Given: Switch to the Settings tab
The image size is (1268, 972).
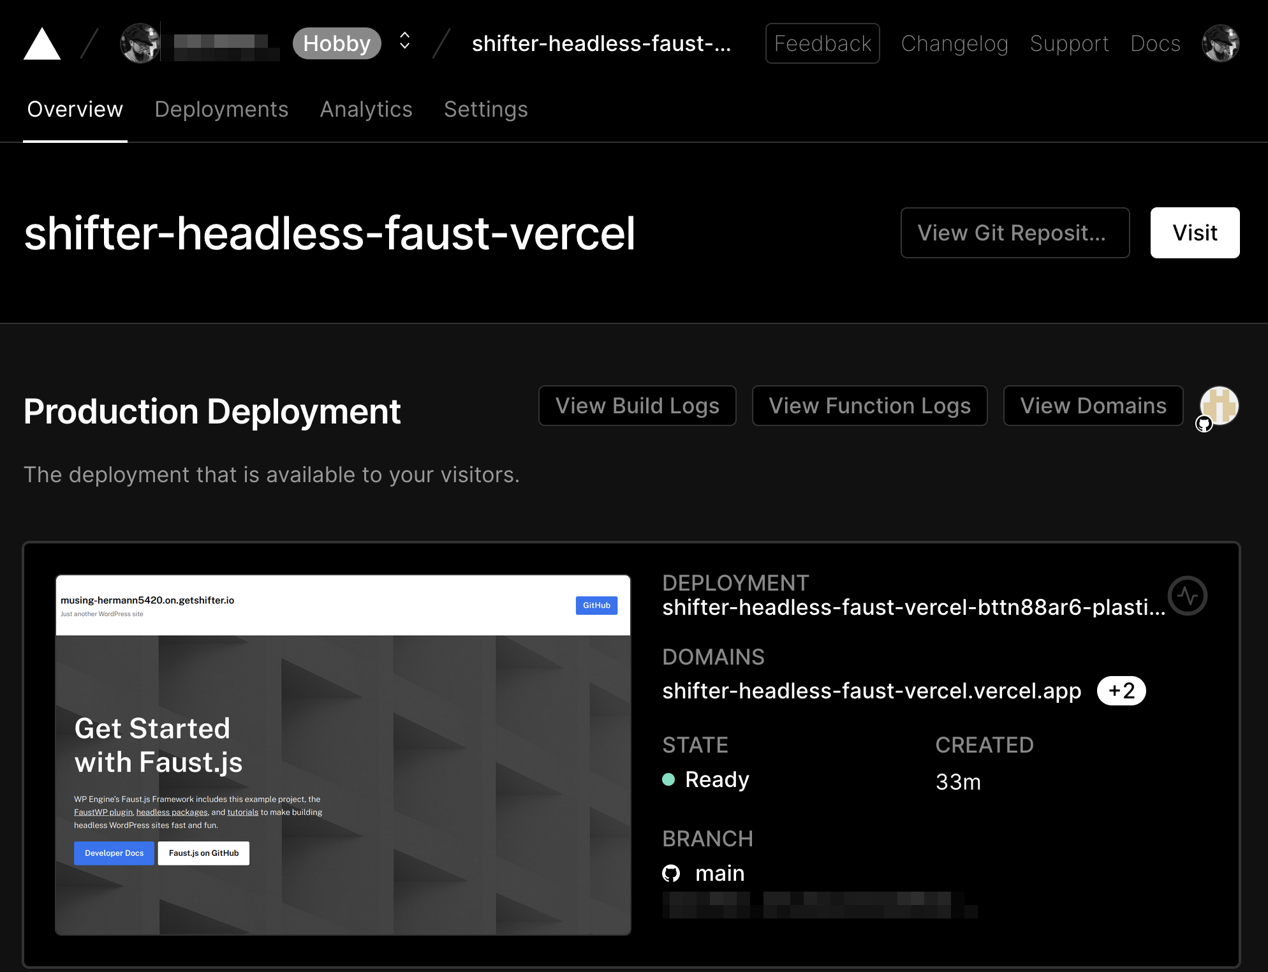Looking at the screenshot, I should click(x=486, y=109).
